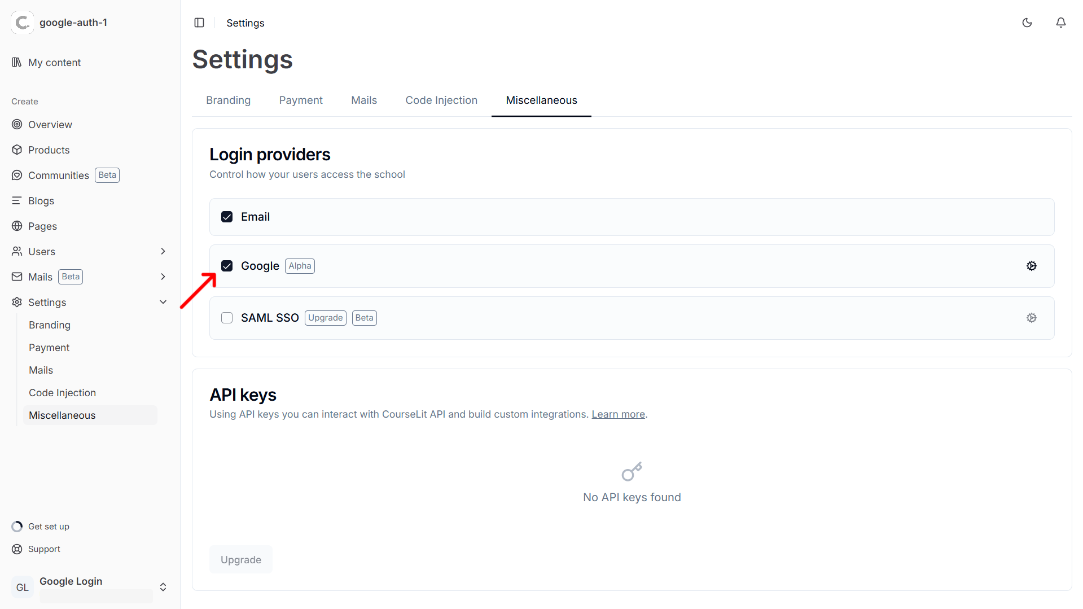Open the CourseLit logo icon
The height and width of the screenshot is (609, 1083).
[x=23, y=23]
